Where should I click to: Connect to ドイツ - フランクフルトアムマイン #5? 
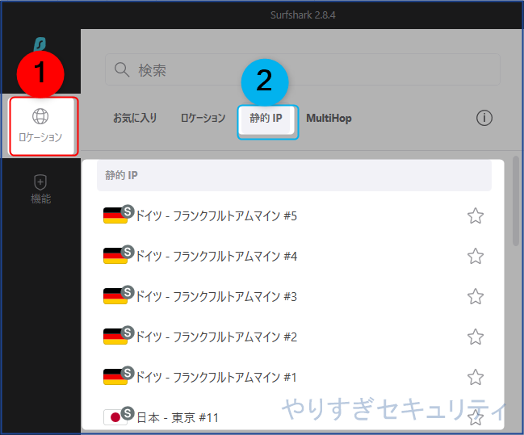click(x=293, y=215)
